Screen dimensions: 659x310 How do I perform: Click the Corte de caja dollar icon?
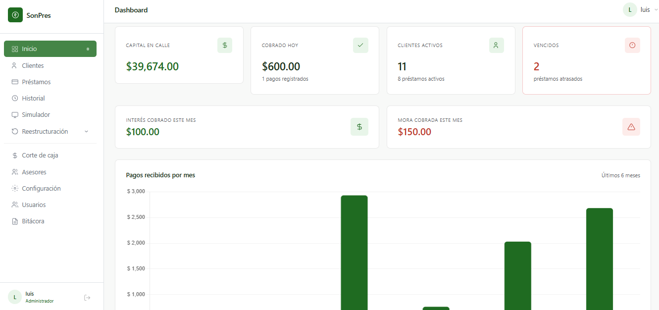click(15, 155)
